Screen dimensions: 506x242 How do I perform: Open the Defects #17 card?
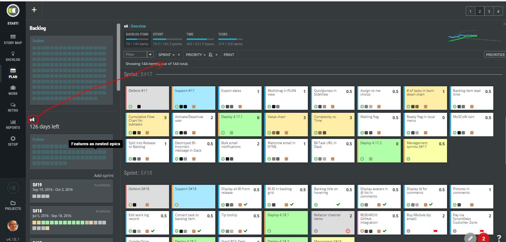(147, 98)
